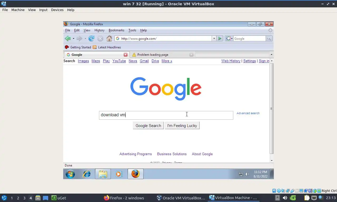337x202 pixels.
Task: Open the Getting Started bookmark
Action: (78, 47)
